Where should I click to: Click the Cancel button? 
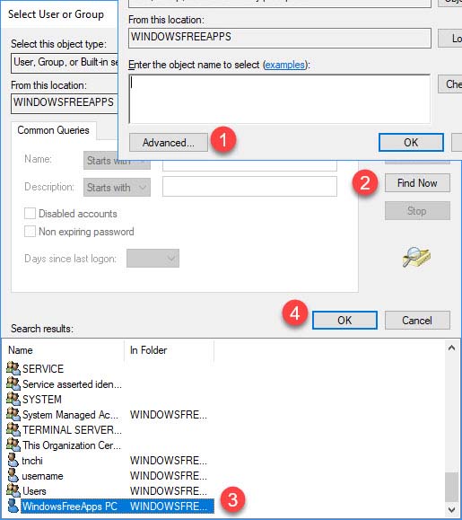[x=417, y=320]
